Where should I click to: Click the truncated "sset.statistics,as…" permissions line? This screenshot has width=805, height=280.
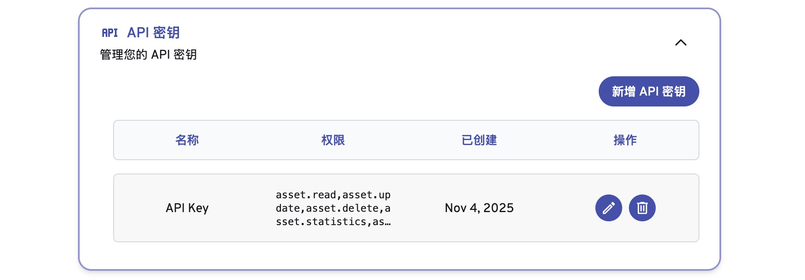tap(333, 222)
